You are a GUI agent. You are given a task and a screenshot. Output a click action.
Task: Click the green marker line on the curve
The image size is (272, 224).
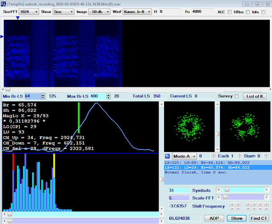click(x=79, y=118)
